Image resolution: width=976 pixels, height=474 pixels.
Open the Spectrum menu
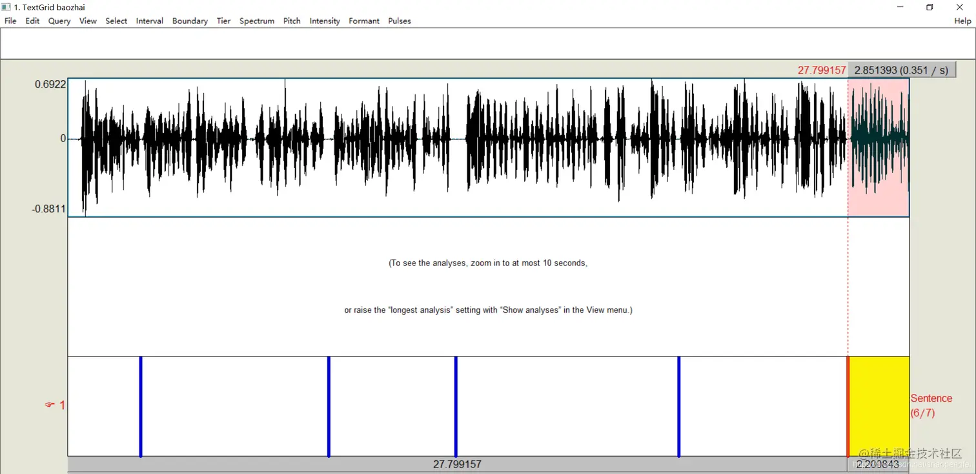pos(257,21)
